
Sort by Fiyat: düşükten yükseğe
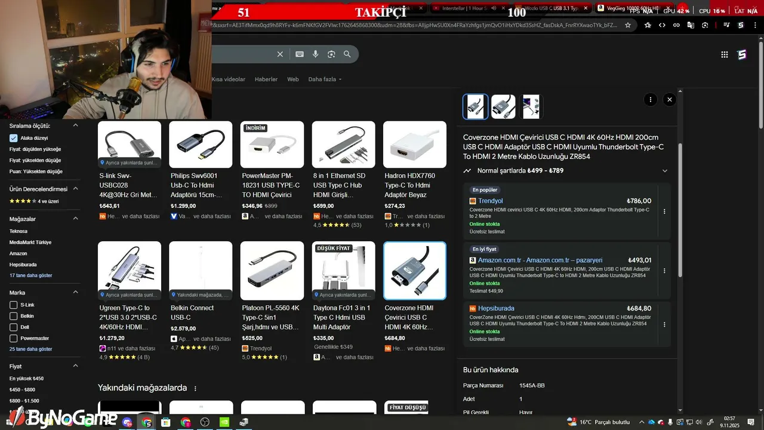[35, 149]
